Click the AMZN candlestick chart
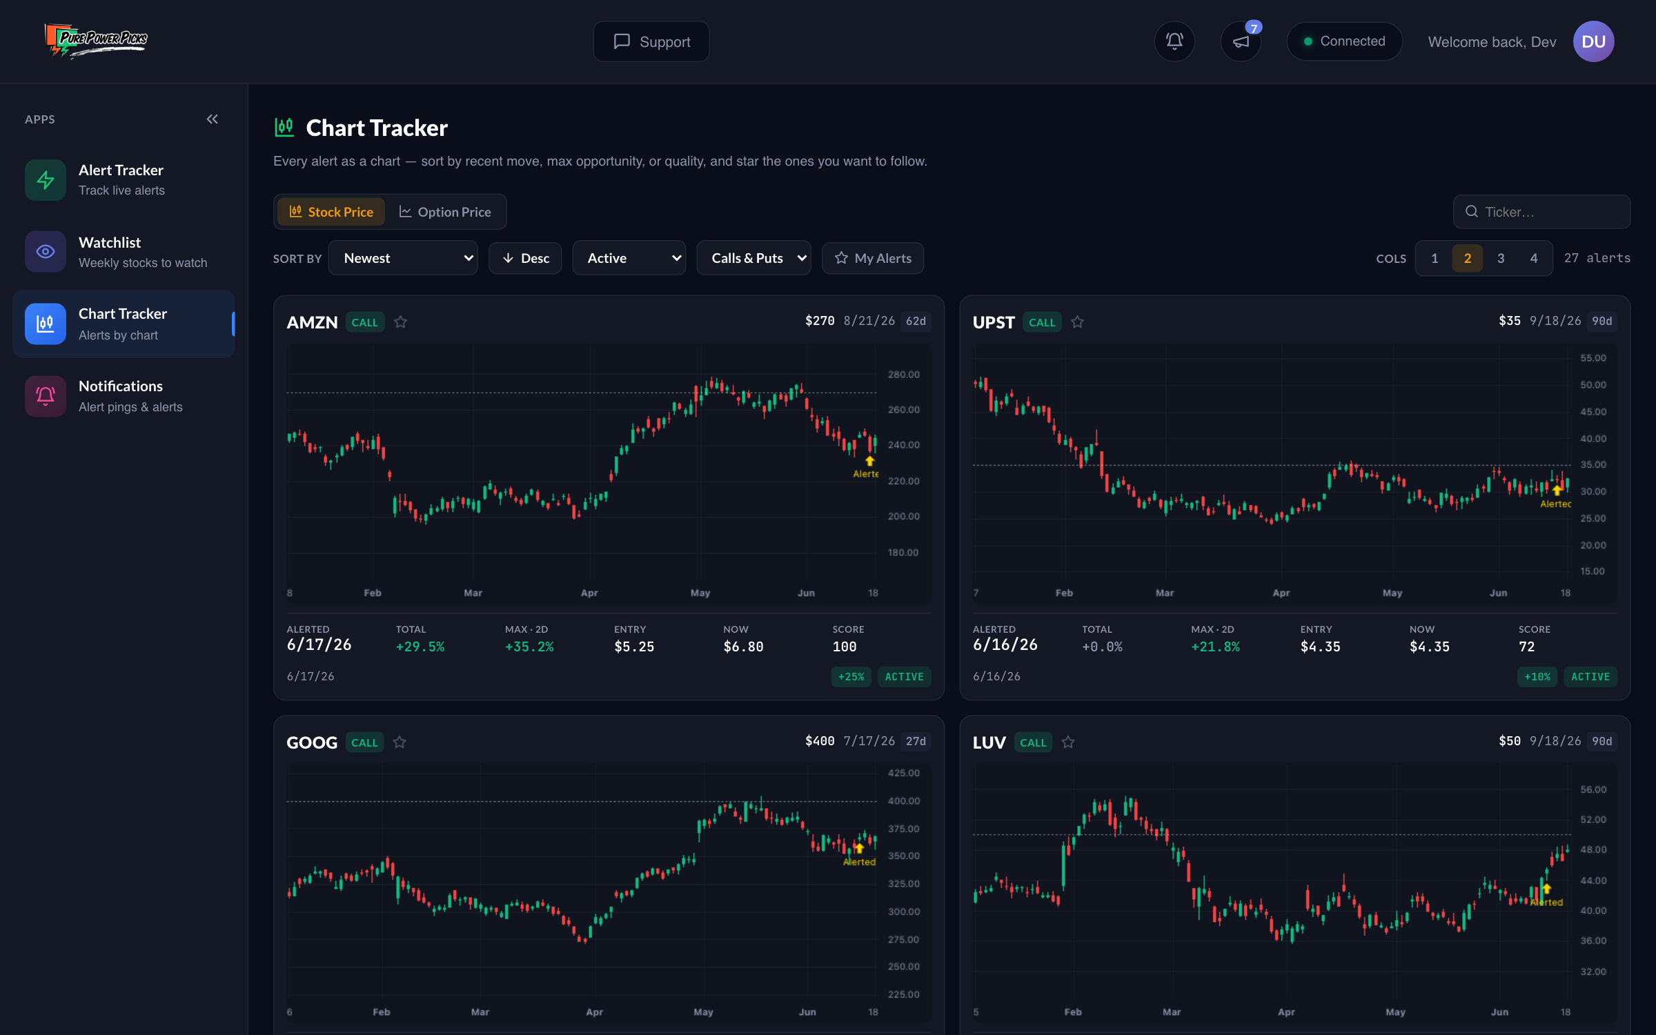 point(609,473)
